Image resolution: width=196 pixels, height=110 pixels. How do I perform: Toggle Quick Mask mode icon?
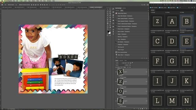pyautogui.click(x=107, y=35)
